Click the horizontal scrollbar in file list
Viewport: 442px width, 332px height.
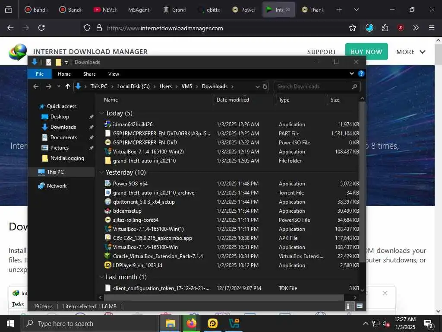pyautogui.click(x=224, y=297)
